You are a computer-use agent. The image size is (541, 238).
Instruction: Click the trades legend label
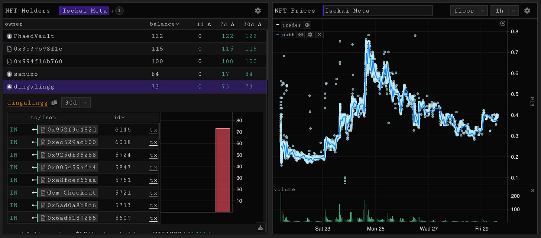point(291,25)
